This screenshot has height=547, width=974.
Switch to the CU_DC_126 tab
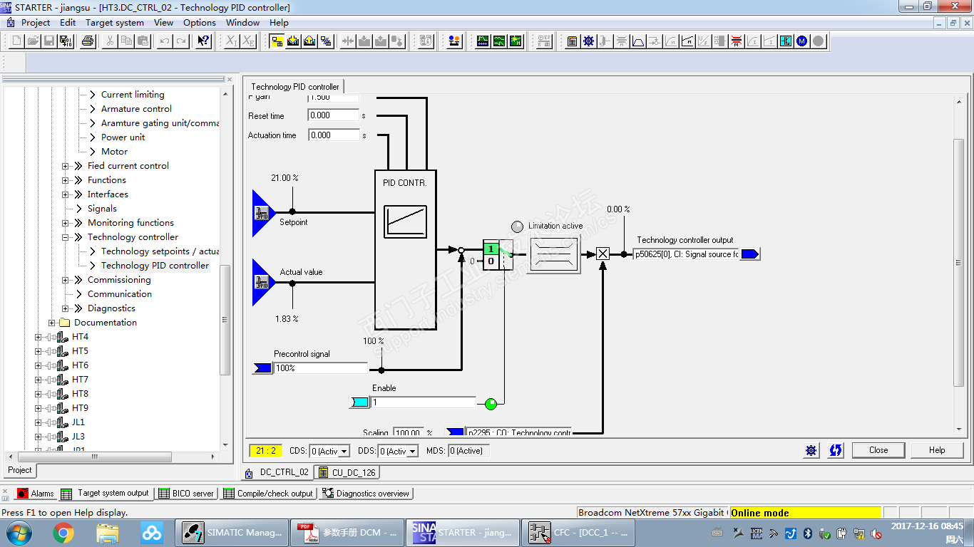(347, 472)
